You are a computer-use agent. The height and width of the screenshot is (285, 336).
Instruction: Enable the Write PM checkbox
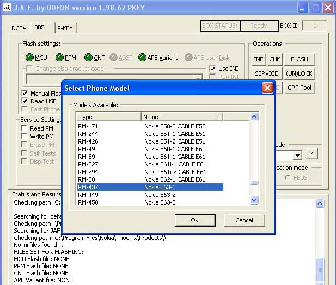[x=24, y=137]
